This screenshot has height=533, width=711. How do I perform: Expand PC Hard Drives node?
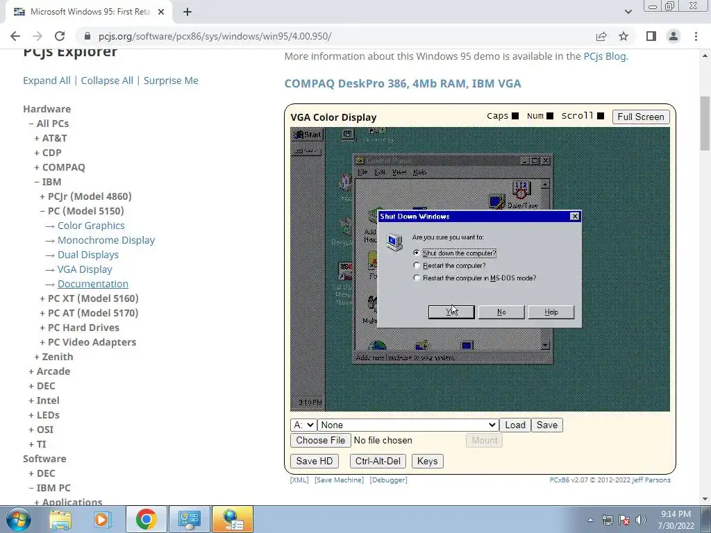(x=79, y=328)
